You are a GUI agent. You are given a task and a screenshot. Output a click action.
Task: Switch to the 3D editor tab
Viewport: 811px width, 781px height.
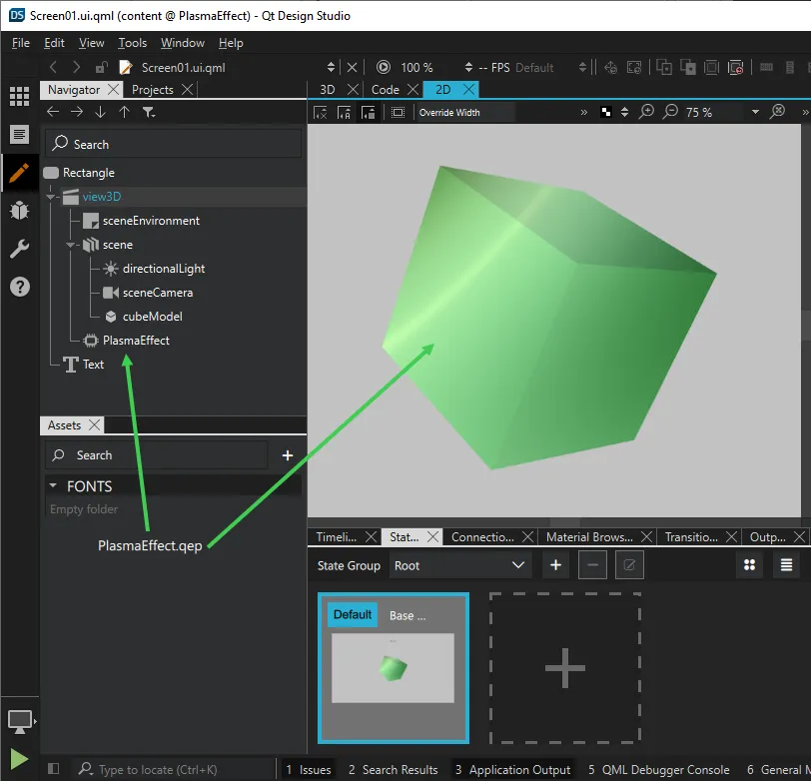[327, 89]
